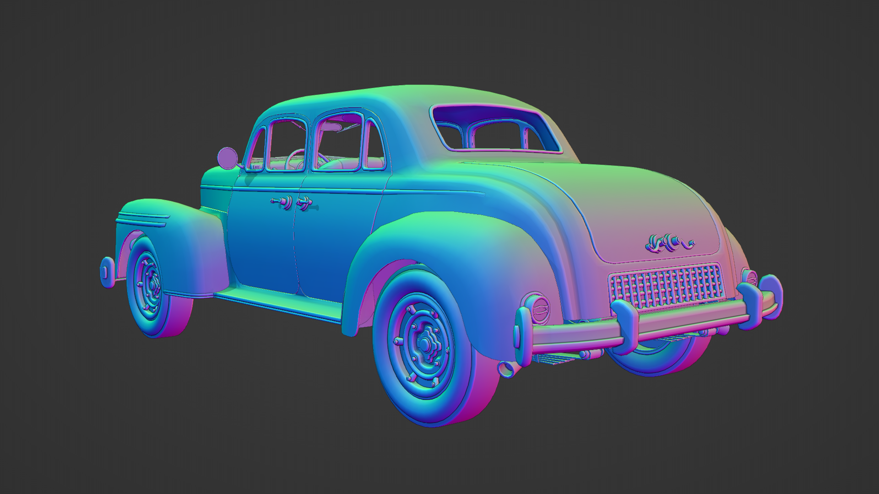Click the script emblem on trunk
This screenshot has width=879, height=494.
coord(669,243)
